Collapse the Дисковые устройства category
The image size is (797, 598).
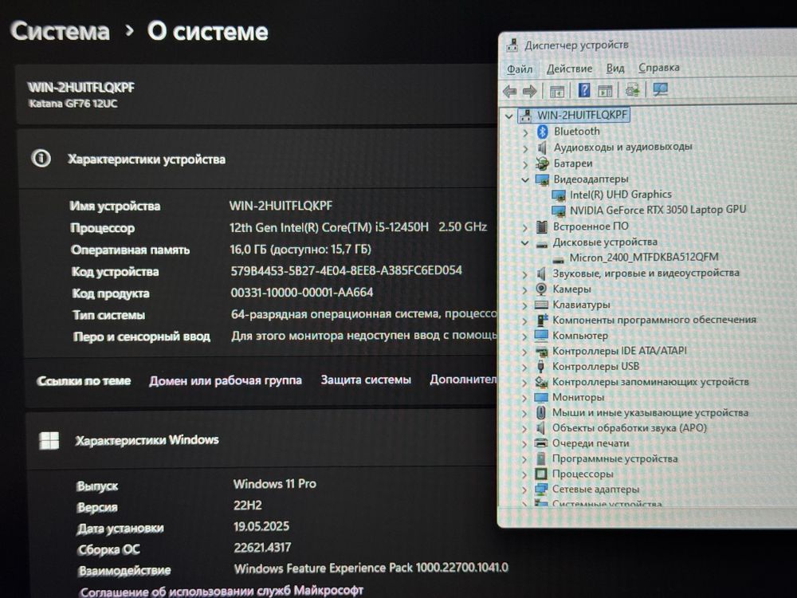point(525,242)
